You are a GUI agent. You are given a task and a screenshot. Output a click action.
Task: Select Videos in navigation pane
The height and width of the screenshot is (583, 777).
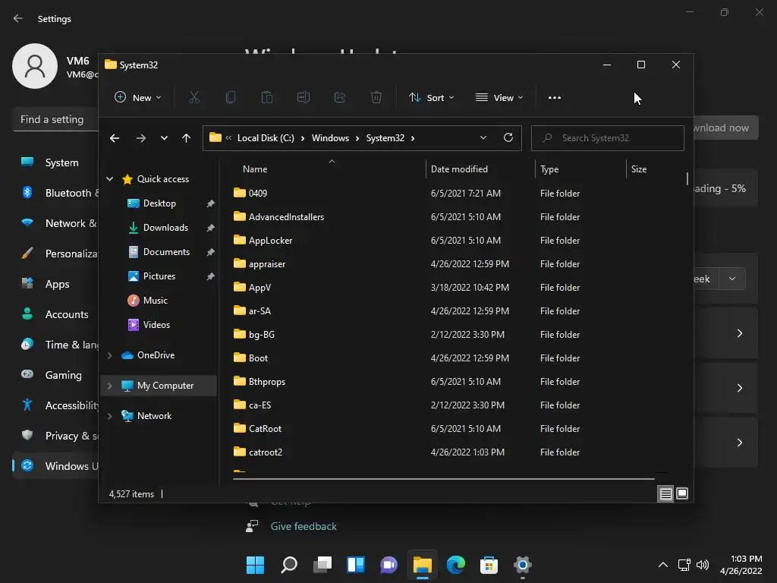click(156, 325)
